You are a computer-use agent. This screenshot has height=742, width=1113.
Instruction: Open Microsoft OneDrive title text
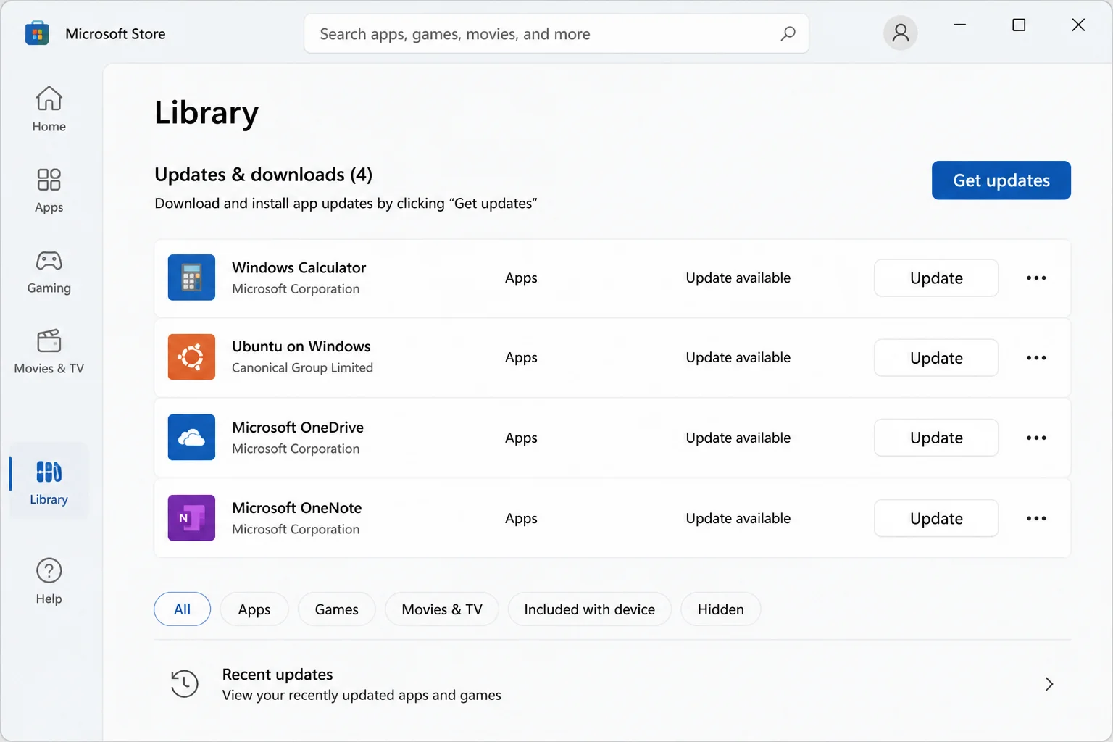[298, 428]
